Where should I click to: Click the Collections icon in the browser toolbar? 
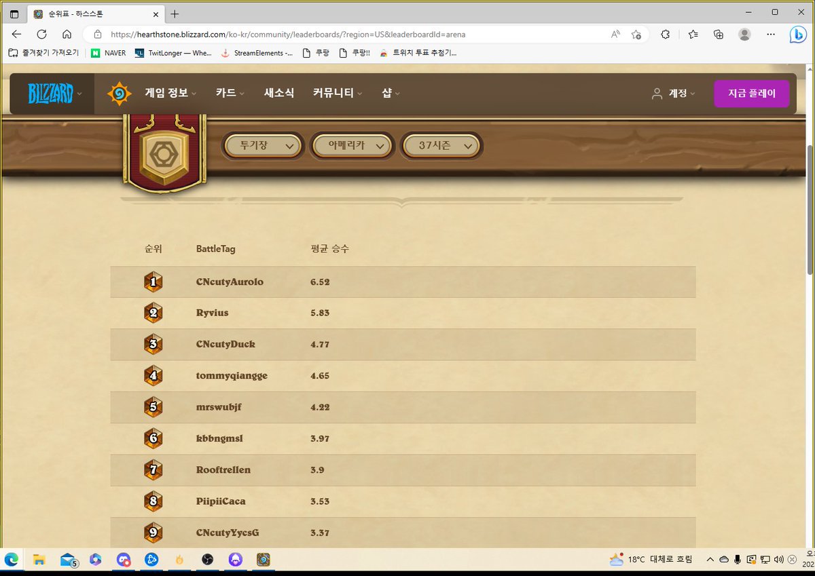coord(718,34)
